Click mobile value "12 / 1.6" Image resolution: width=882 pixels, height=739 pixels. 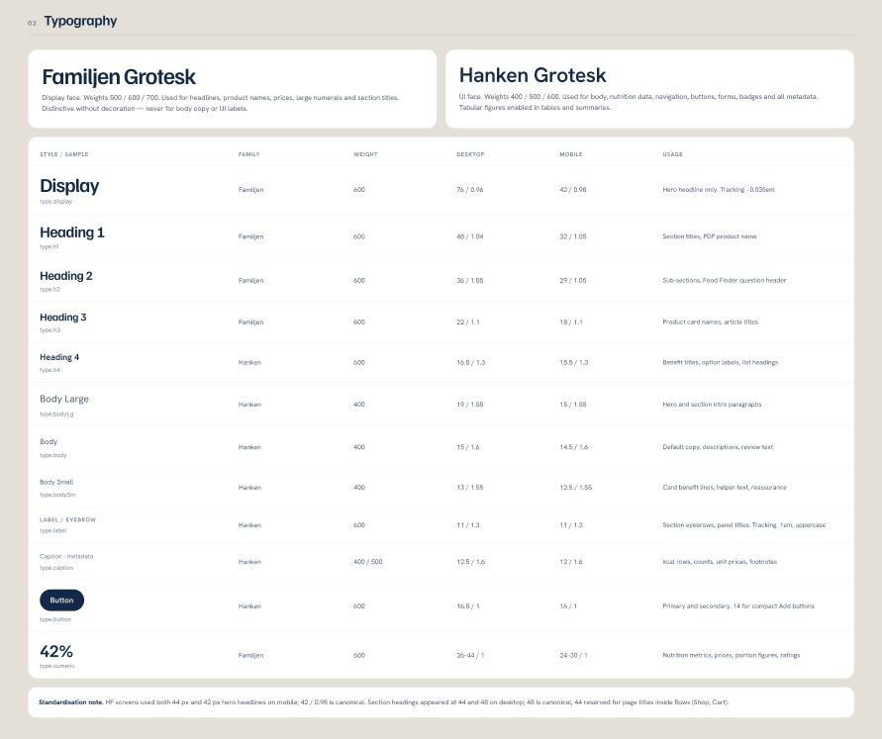pos(571,562)
